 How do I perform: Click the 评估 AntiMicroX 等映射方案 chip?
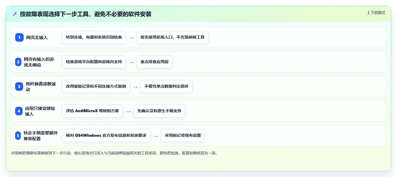click(92, 111)
